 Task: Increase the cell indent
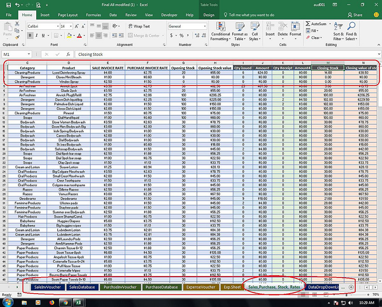pyautogui.click(x=121, y=36)
